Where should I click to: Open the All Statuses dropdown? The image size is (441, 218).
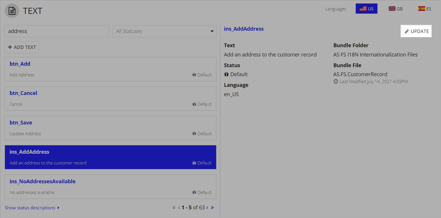(x=164, y=31)
